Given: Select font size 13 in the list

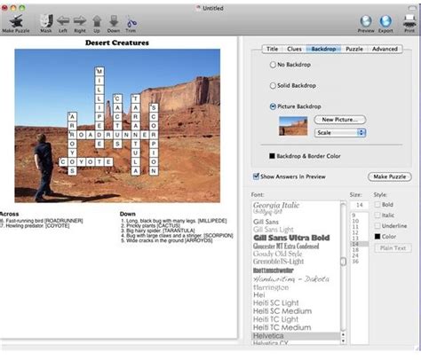Looking at the screenshot, I should 360,239.
